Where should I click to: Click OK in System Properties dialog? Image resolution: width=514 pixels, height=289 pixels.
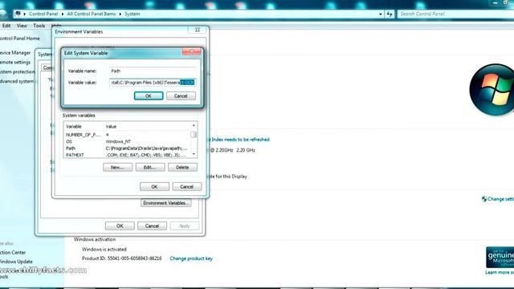point(120,226)
